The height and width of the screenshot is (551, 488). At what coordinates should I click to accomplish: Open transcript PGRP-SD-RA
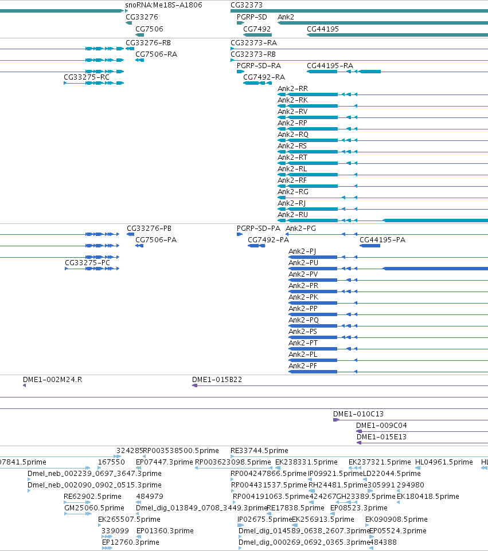pyautogui.click(x=259, y=66)
